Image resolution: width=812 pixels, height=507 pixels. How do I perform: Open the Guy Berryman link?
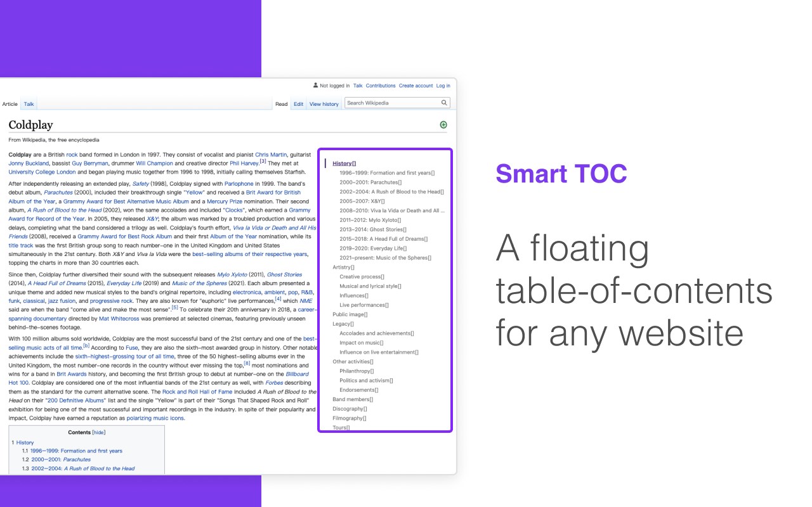pyautogui.click(x=90, y=164)
